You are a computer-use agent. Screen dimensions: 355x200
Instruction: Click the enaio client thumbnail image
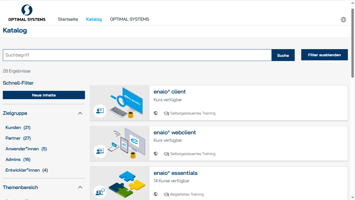[x=120, y=103]
